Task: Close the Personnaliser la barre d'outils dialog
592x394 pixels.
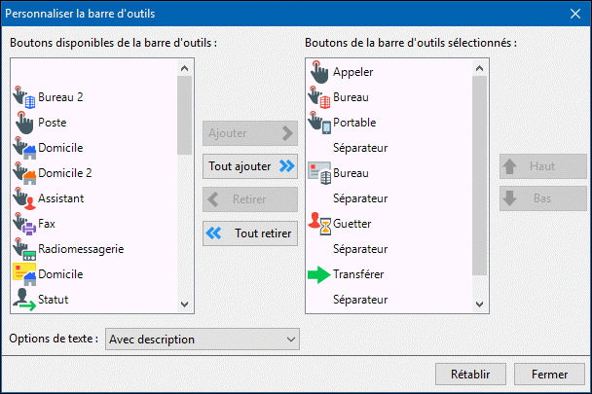Action: click(x=573, y=14)
